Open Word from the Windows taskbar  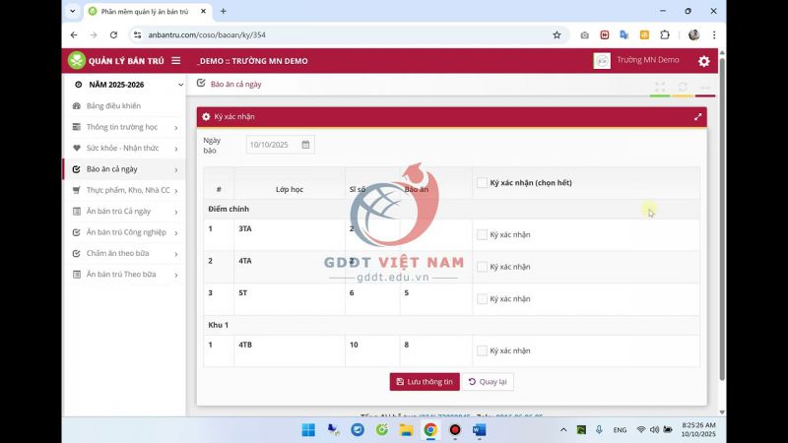pyautogui.click(x=480, y=430)
